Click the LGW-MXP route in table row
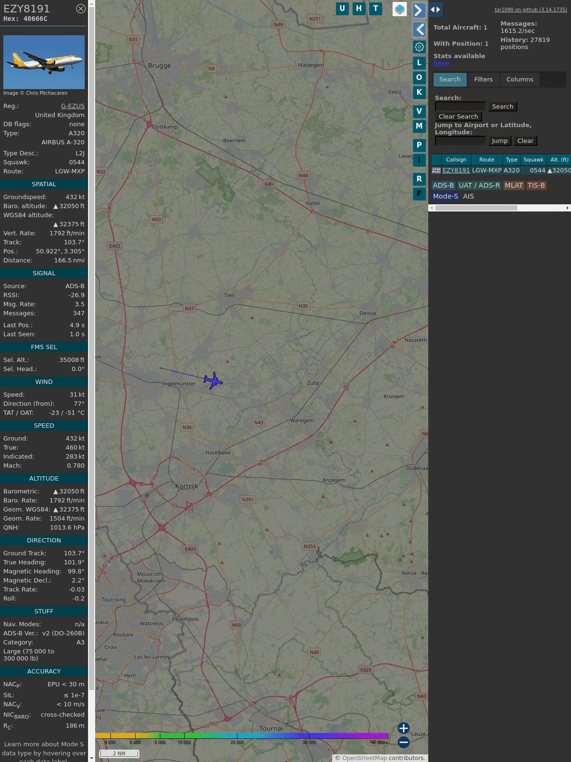Image resolution: width=571 pixels, height=762 pixels. click(x=487, y=170)
